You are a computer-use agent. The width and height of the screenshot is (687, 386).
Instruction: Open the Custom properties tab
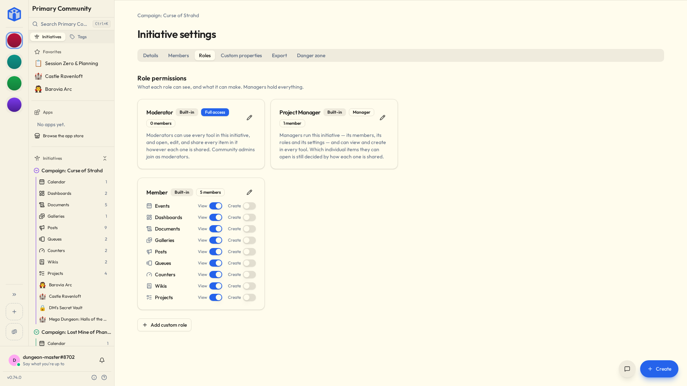click(x=241, y=55)
